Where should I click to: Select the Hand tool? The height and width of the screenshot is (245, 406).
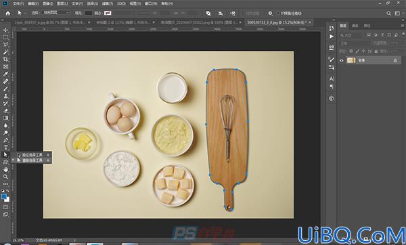(5, 169)
